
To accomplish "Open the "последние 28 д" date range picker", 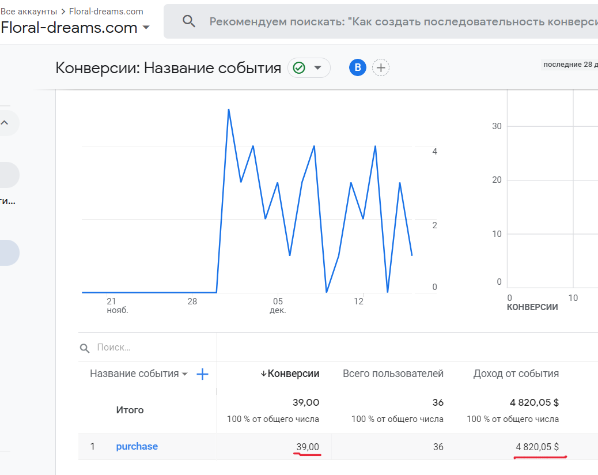I will tap(570, 65).
